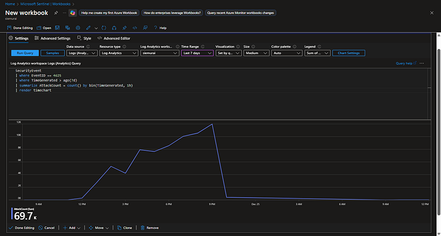Open the Visualization dropdown
The image size is (441, 236).
pos(228,53)
